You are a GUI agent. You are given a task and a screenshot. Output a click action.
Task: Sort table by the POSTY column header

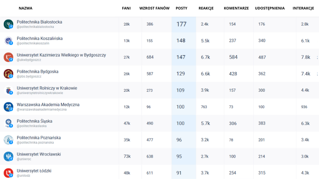(181, 8)
